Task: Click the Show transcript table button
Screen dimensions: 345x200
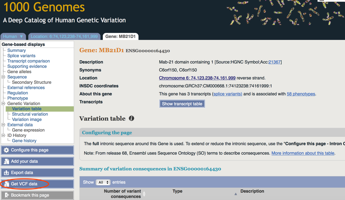Action: click(182, 104)
